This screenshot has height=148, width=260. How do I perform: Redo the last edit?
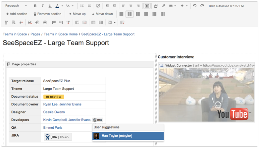click(x=202, y=6)
